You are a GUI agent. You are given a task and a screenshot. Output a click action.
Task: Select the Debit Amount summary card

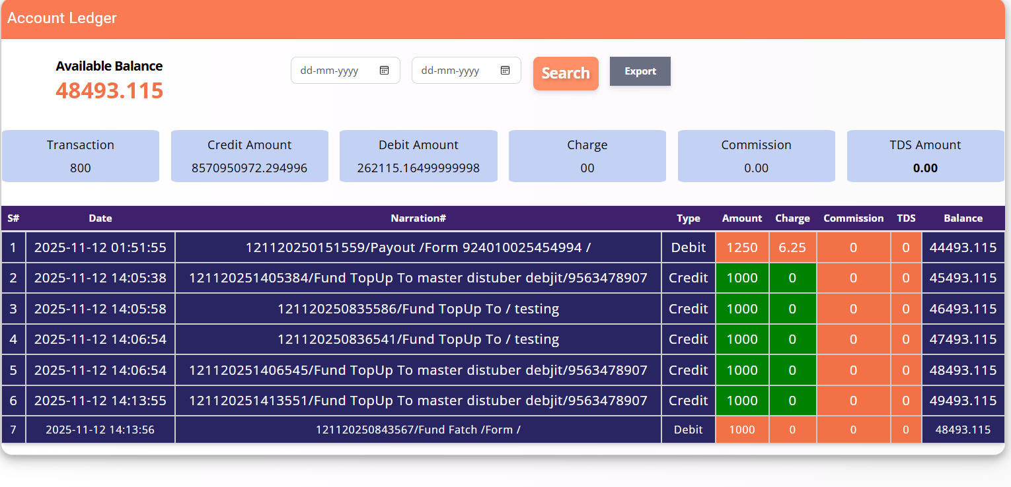[x=418, y=156]
